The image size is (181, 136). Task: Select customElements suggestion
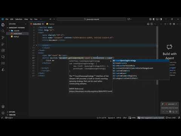click(141, 71)
